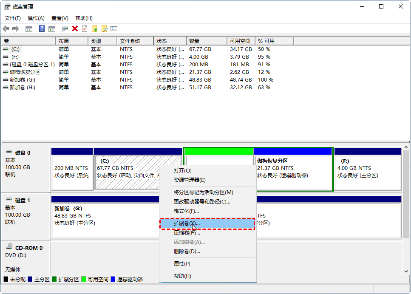Select 将分区标记为活动分区(M)
Screen dimensions: 411x294
coord(208,192)
